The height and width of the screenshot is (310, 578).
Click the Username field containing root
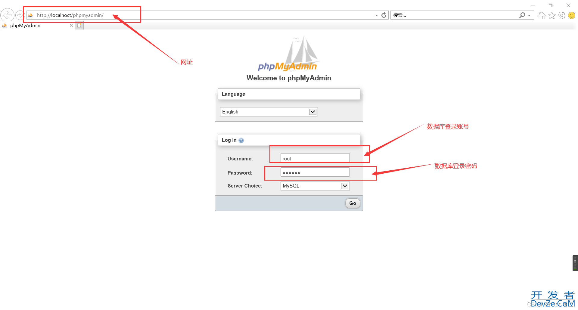tap(315, 158)
